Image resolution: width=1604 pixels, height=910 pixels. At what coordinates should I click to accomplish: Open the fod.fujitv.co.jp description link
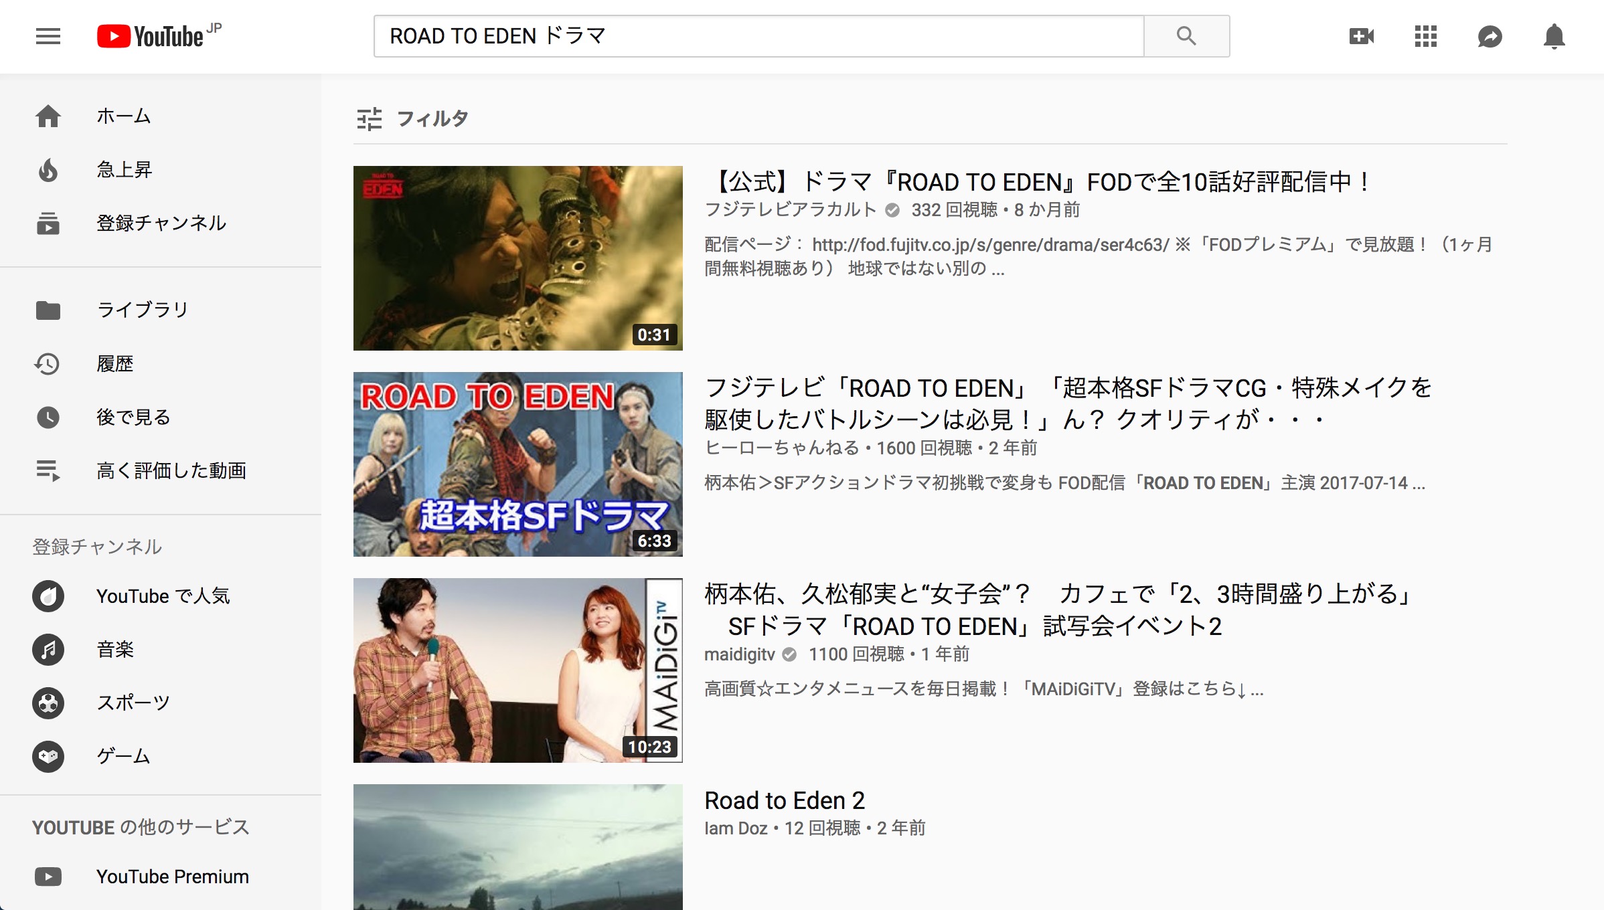[991, 245]
